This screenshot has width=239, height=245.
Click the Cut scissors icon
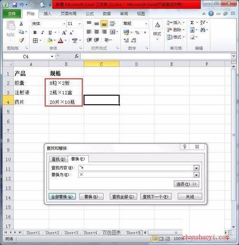(21, 24)
